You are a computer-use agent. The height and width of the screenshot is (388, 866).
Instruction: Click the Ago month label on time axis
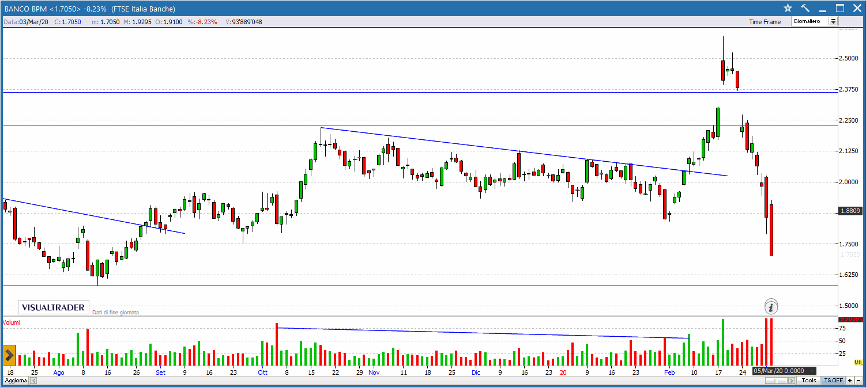(59, 372)
